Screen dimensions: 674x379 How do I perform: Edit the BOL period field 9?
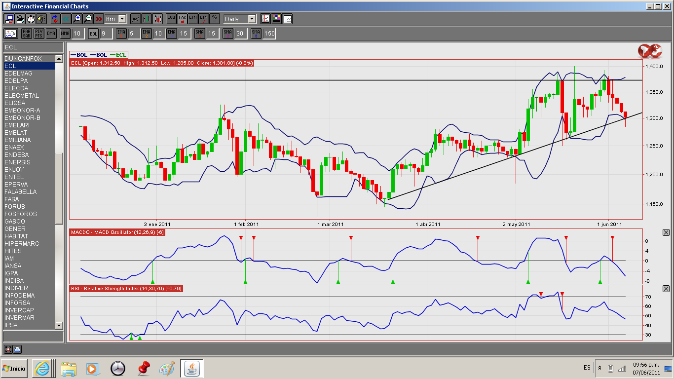pos(105,33)
